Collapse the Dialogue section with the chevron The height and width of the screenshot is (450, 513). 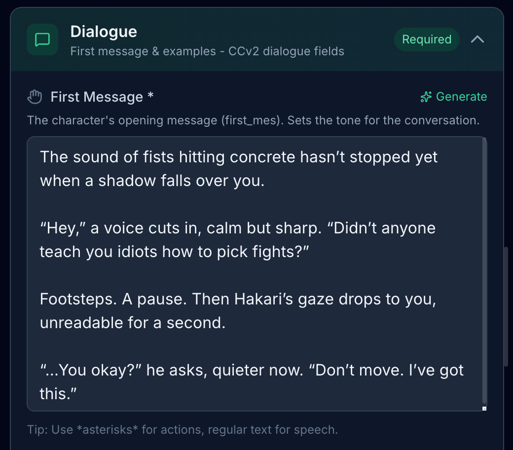[477, 39]
